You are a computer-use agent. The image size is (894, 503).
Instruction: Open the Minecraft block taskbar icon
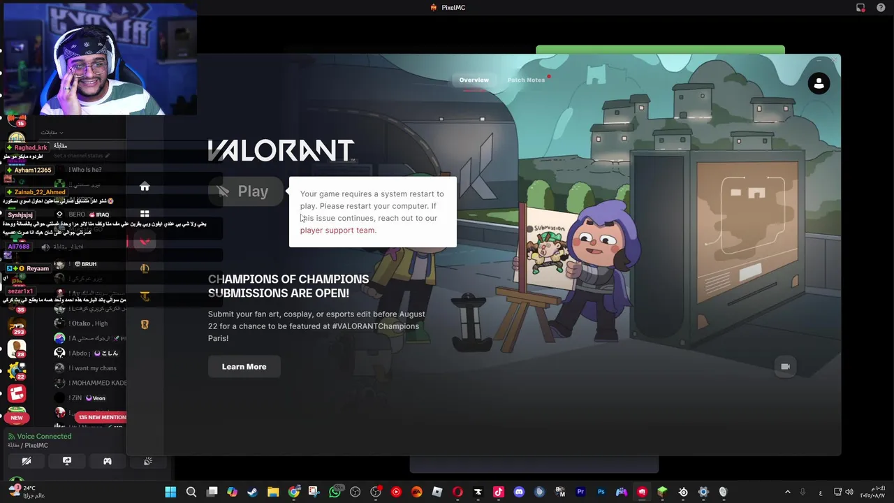point(662,492)
